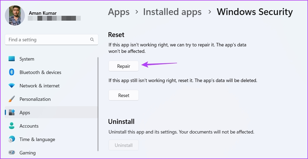Click the Reset button
Viewport: 308px width, 159px height.
[x=124, y=95]
